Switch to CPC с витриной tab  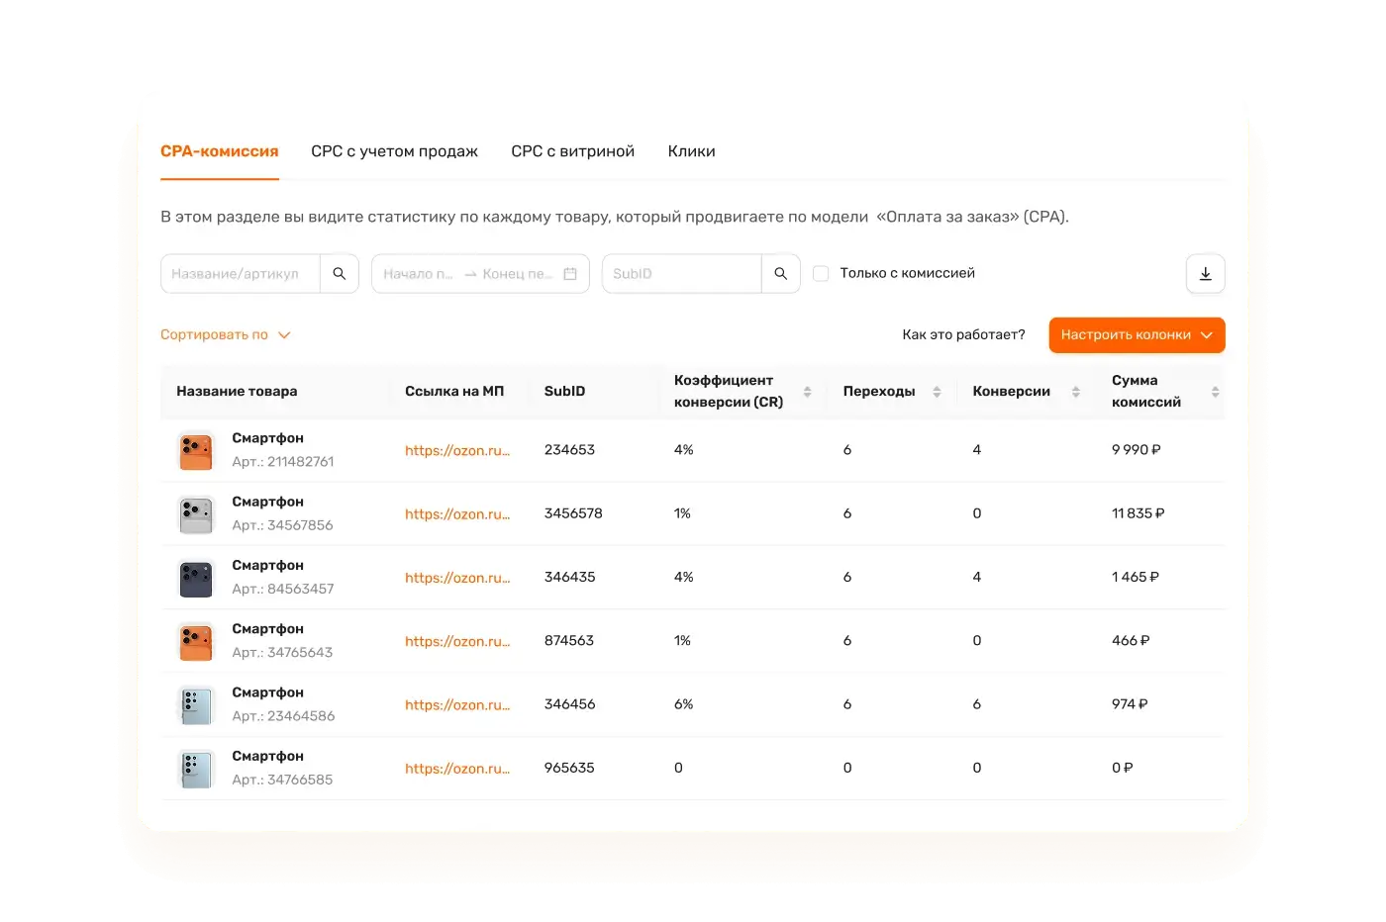(x=572, y=151)
